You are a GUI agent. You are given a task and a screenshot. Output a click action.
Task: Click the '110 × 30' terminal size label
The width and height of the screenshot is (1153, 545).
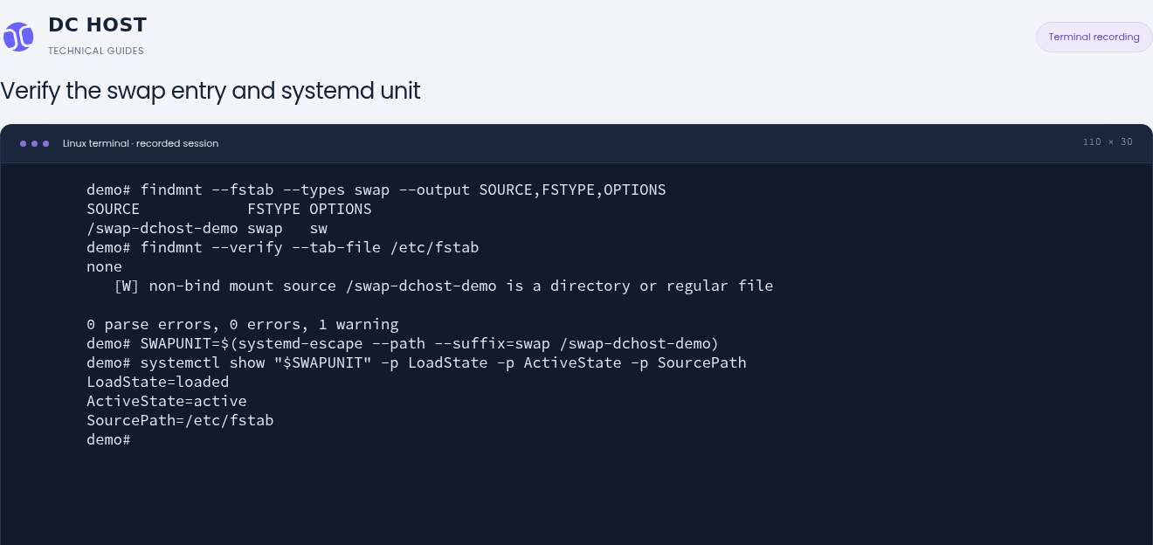1108,142
